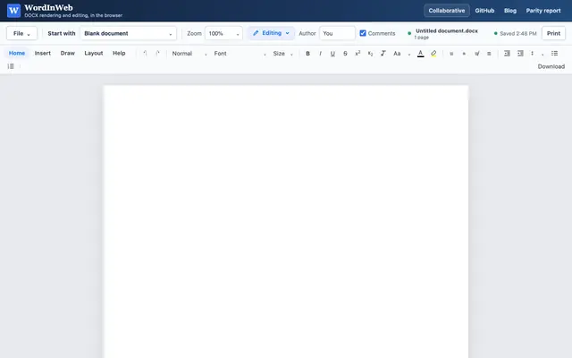Click inside the blank document page

tap(286, 221)
